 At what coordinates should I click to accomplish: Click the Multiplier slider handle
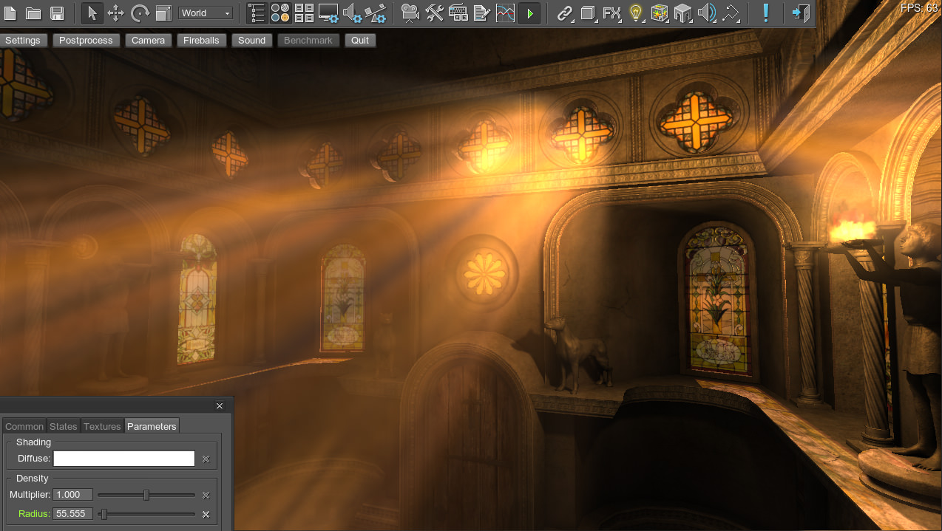tap(146, 495)
